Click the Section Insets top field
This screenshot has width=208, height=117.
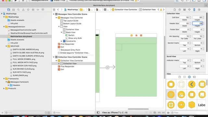pos(184,43)
